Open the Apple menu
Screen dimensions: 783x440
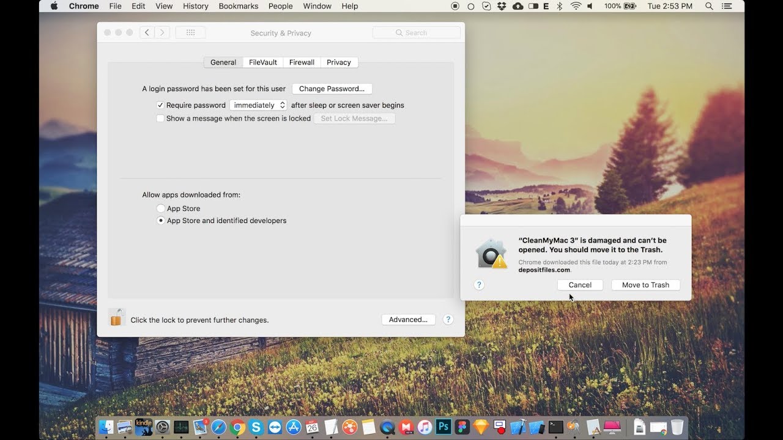point(53,6)
